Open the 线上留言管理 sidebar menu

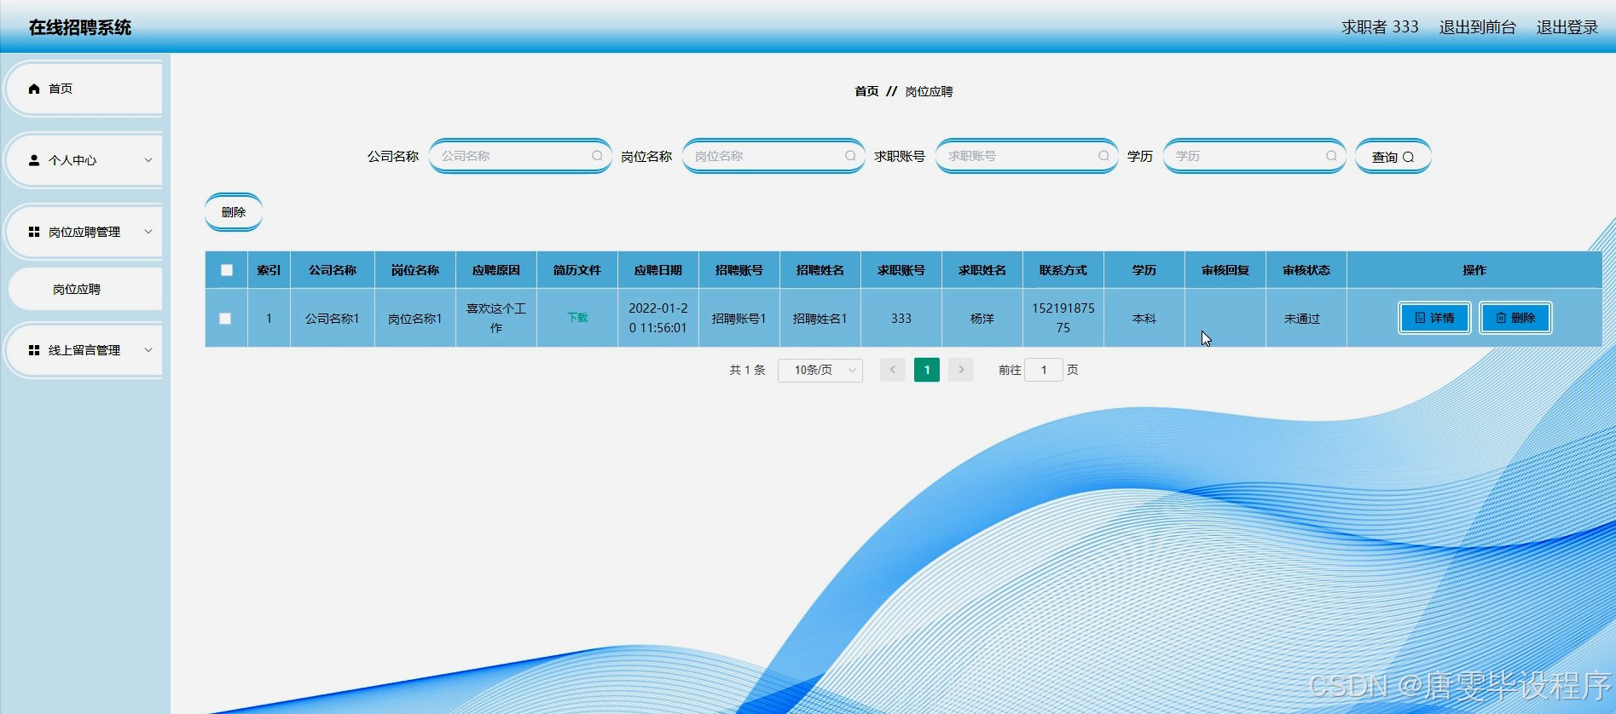(x=84, y=350)
